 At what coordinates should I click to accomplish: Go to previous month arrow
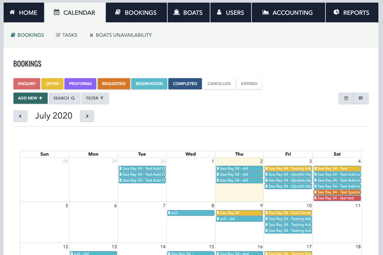point(21,116)
